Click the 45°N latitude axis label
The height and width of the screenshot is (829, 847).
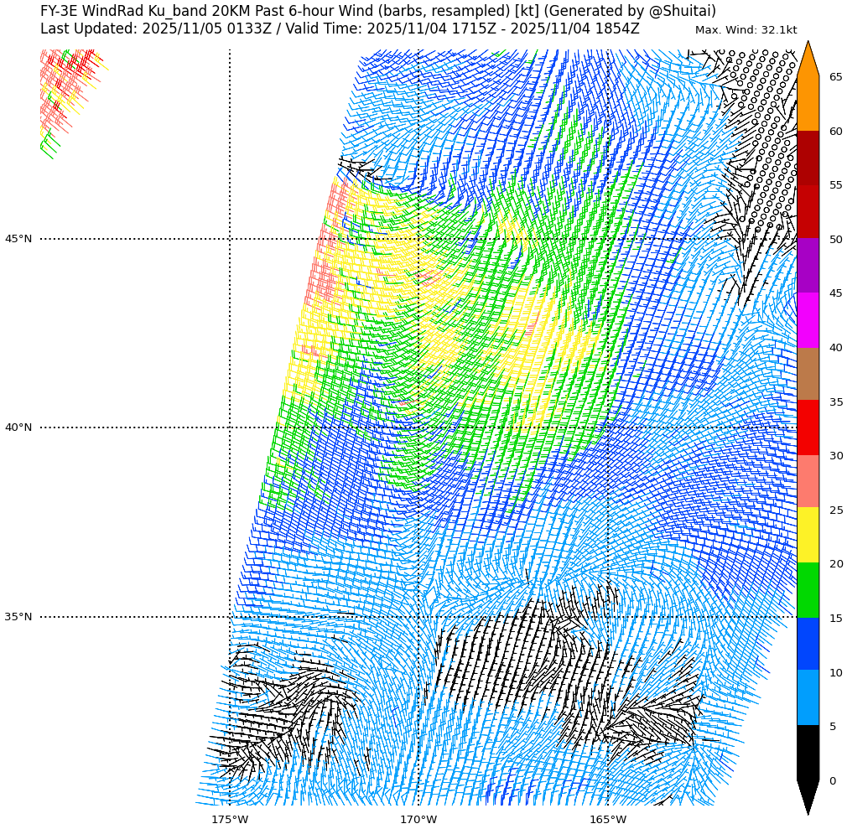[18, 239]
